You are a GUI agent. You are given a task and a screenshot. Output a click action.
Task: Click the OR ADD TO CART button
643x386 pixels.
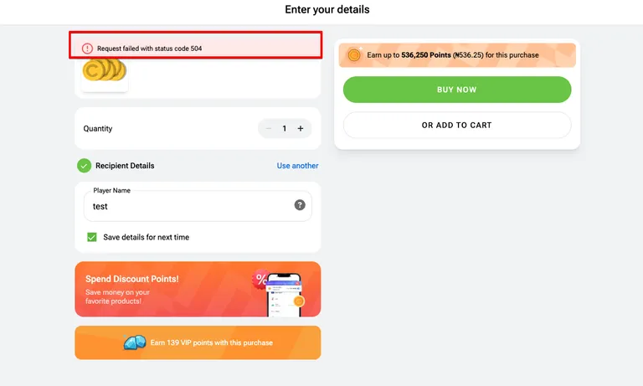click(456, 126)
